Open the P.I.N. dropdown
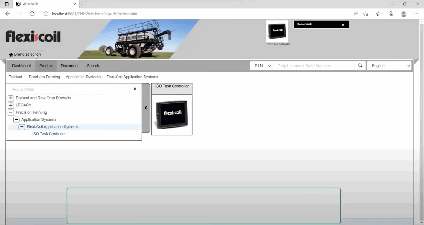 (261, 66)
